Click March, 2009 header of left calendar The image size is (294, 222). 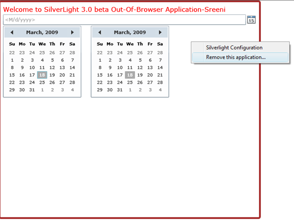[42, 32]
